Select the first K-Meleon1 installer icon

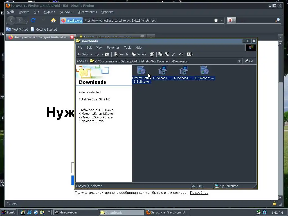pos(162,71)
